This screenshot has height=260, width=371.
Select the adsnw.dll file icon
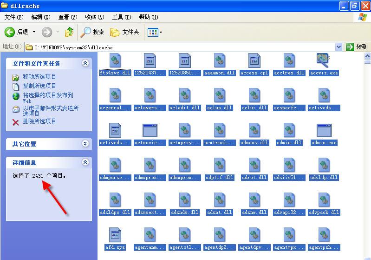click(x=254, y=200)
